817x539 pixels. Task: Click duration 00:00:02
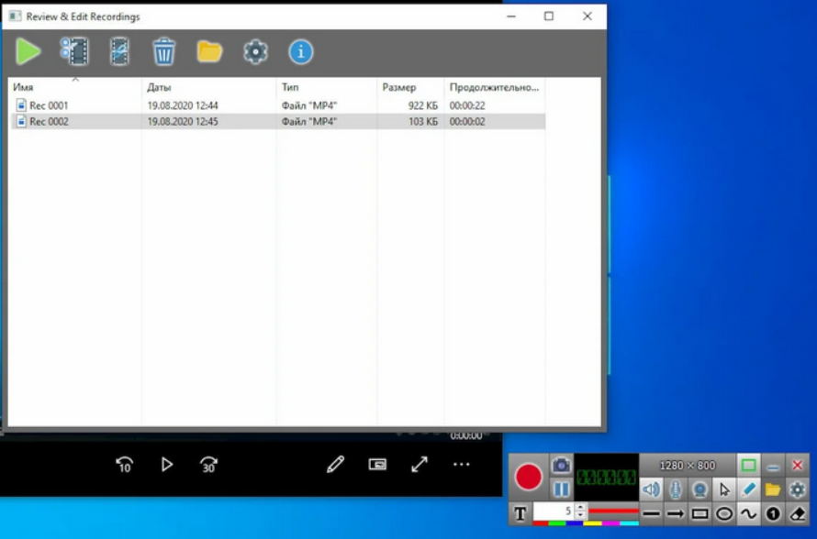pos(467,122)
